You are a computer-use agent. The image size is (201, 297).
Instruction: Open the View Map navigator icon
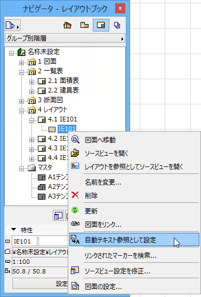click(84, 25)
